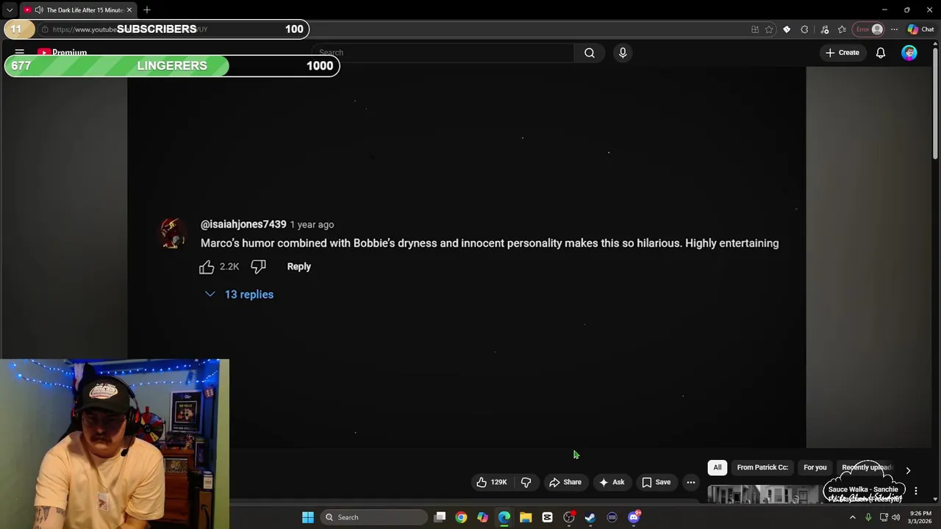Show next filter chips with arrow
Screen dimensions: 941x529
pos(908,470)
